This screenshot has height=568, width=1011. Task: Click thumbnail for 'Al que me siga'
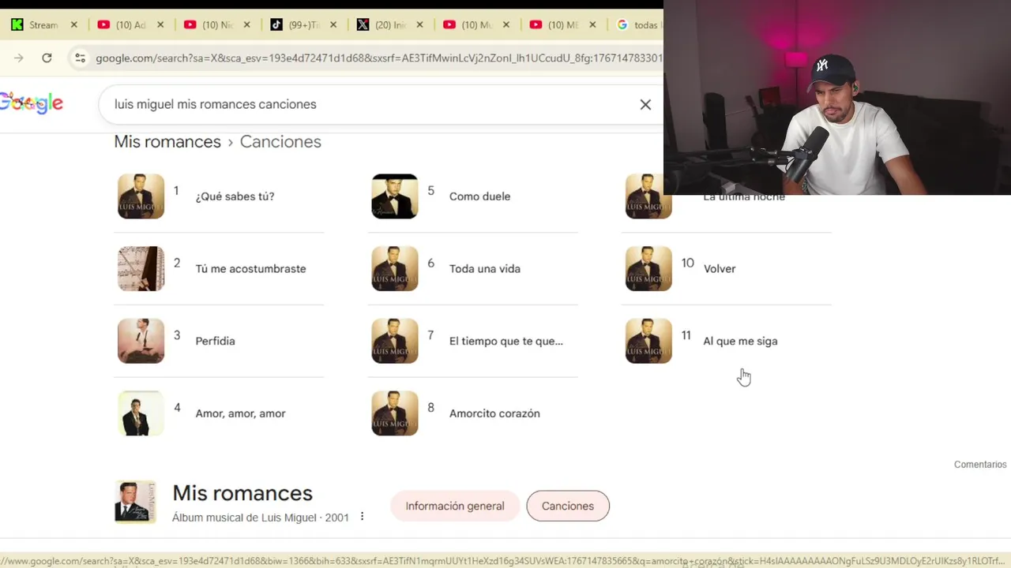click(x=648, y=341)
